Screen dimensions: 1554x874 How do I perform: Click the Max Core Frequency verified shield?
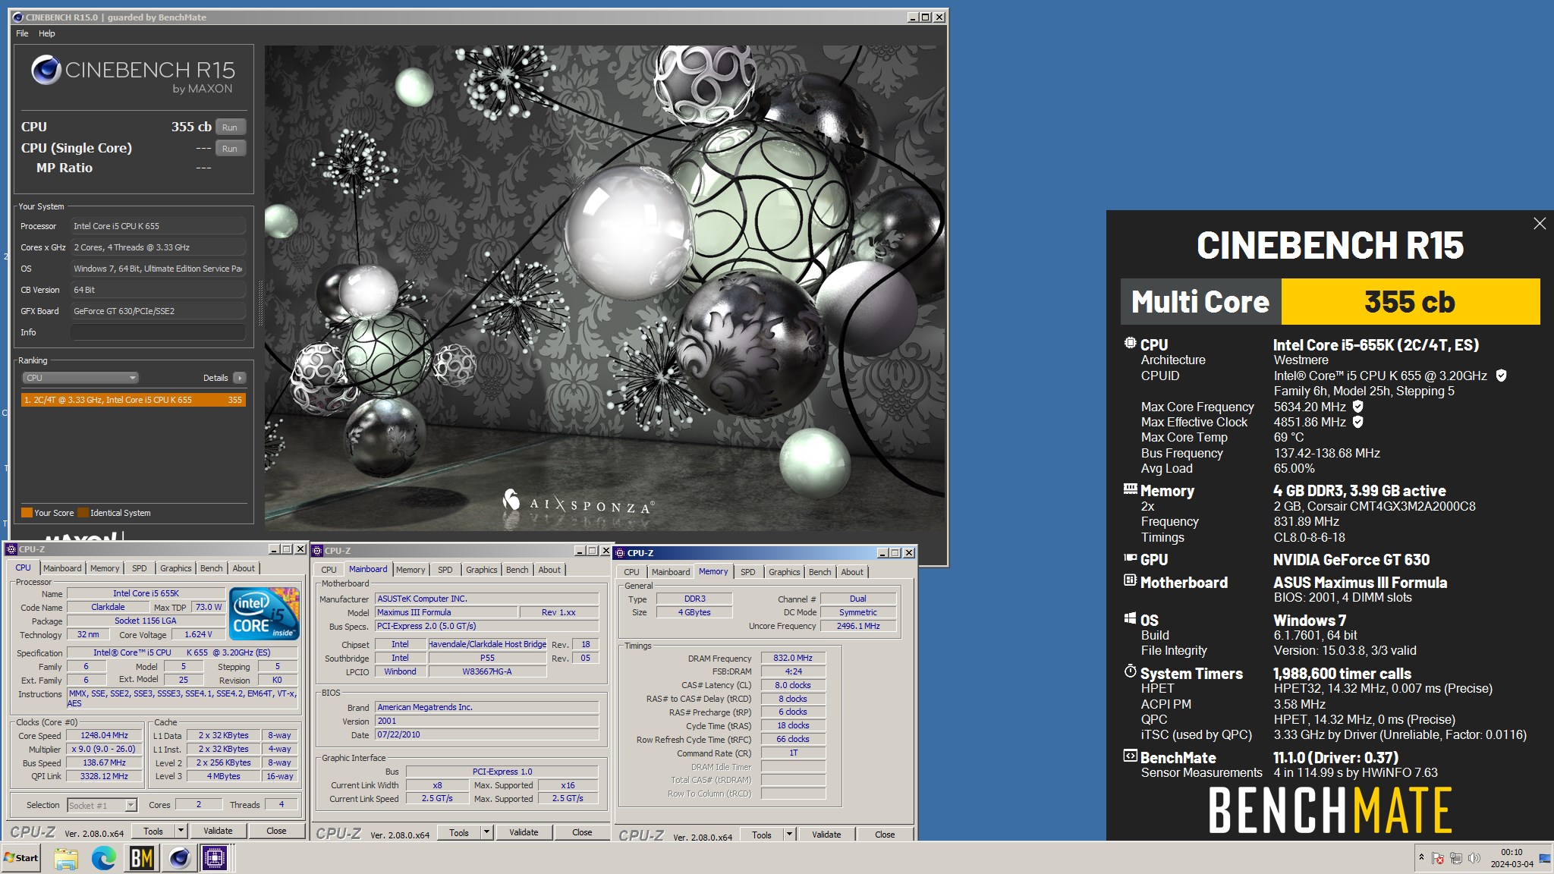(1358, 407)
